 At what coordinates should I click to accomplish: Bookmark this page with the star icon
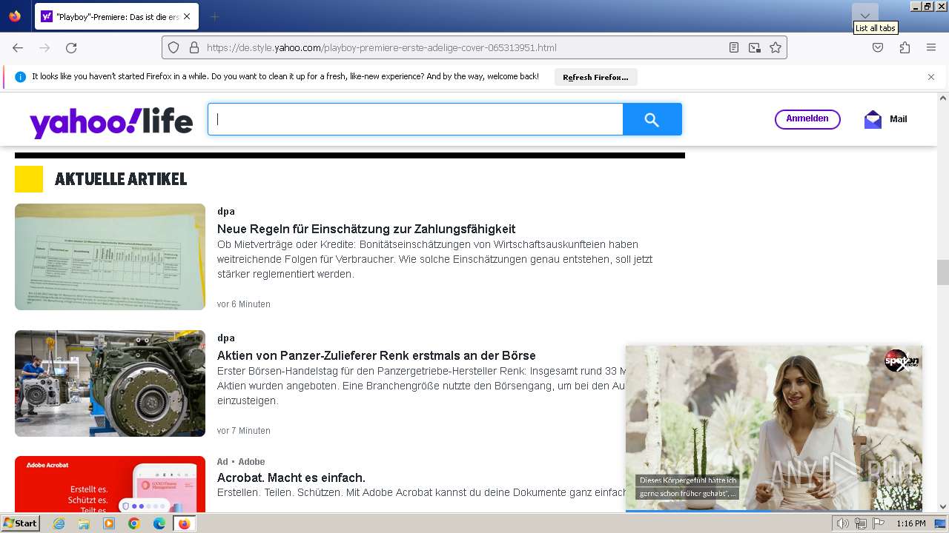point(776,47)
